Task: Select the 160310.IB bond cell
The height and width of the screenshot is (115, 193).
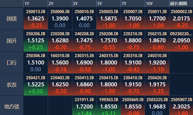Action: pyautogui.click(x=60, y=62)
